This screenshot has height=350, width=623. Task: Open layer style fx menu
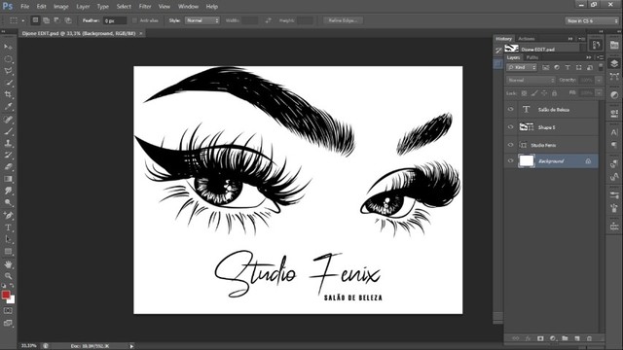click(528, 338)
